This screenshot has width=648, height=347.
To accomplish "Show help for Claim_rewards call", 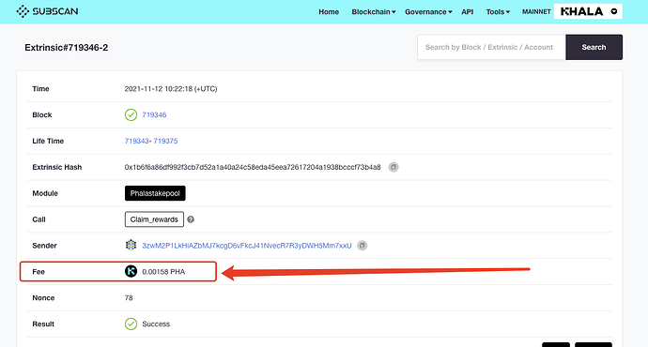I will pos(191,219).
